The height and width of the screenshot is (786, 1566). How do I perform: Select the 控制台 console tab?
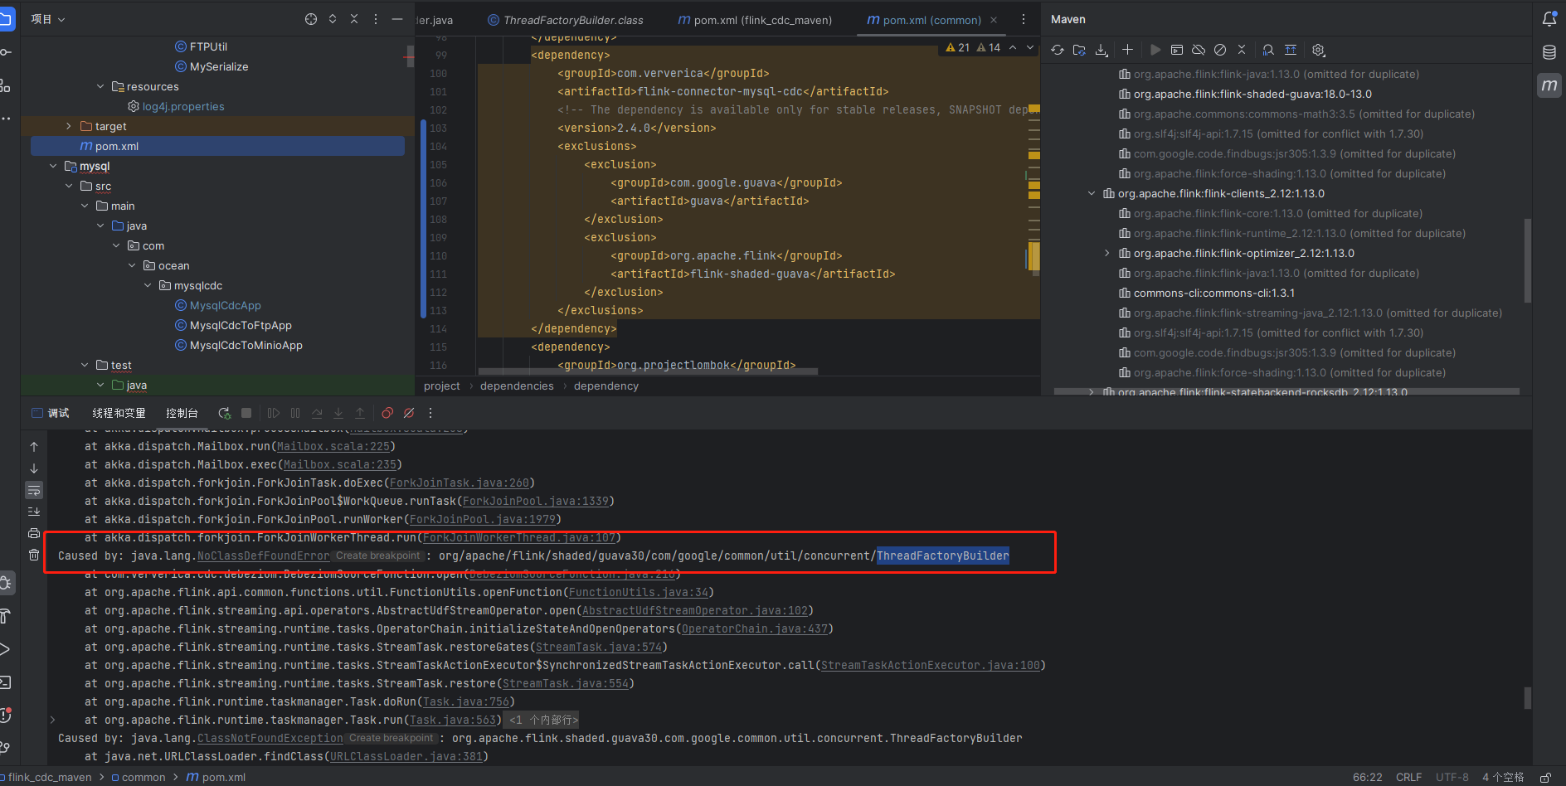[182, 413]
